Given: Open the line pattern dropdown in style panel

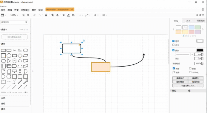Looking at the screenshot, I should 184,54.
